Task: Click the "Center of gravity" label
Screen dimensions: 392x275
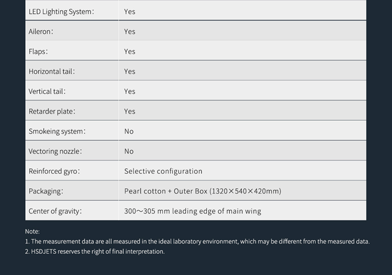Action: point(56,211)
